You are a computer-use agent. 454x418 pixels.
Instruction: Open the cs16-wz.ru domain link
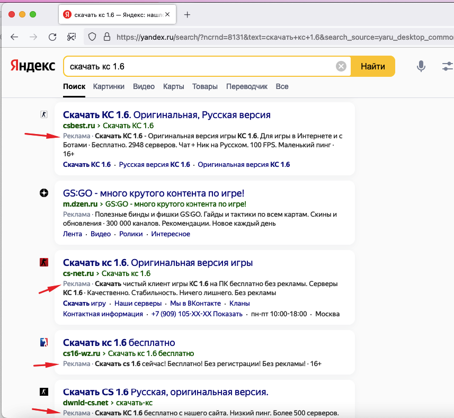(82, 353)
